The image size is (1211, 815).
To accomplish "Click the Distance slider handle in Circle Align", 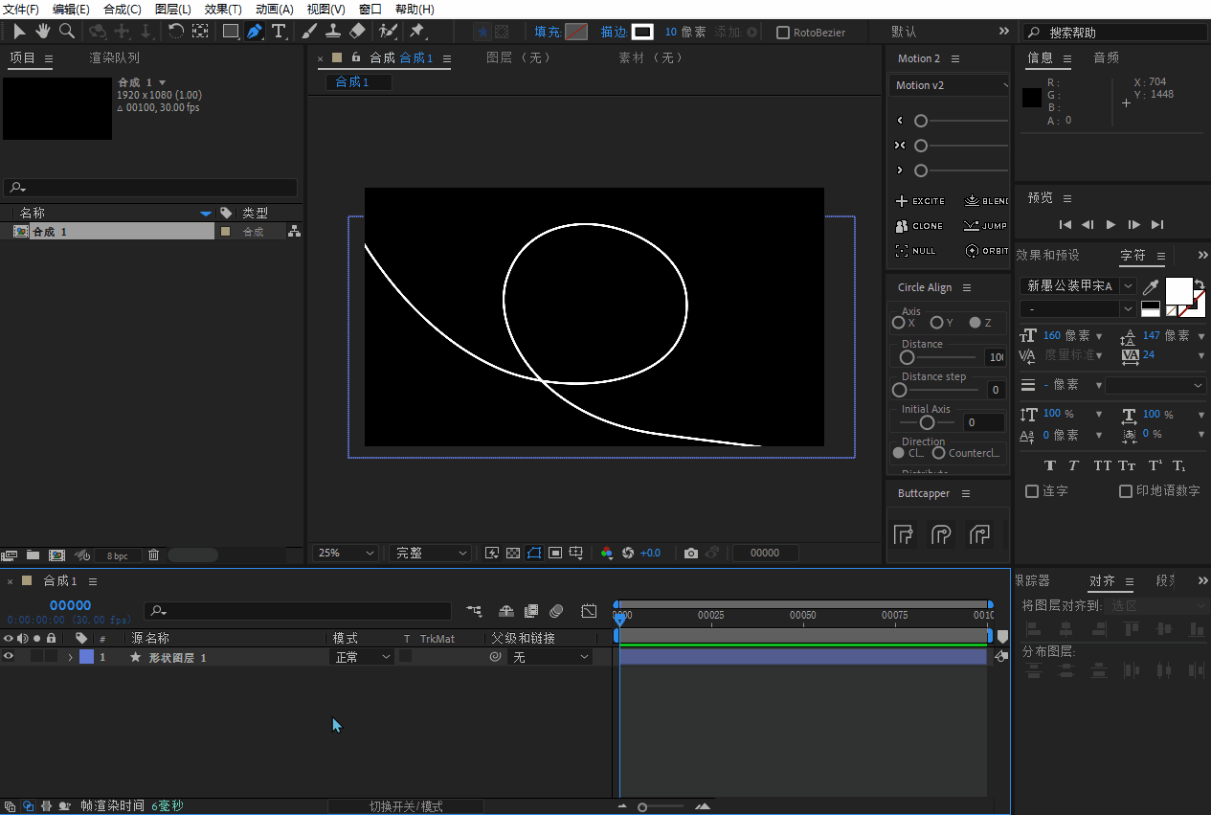I will pyautogui.click(x=907, y=357).
